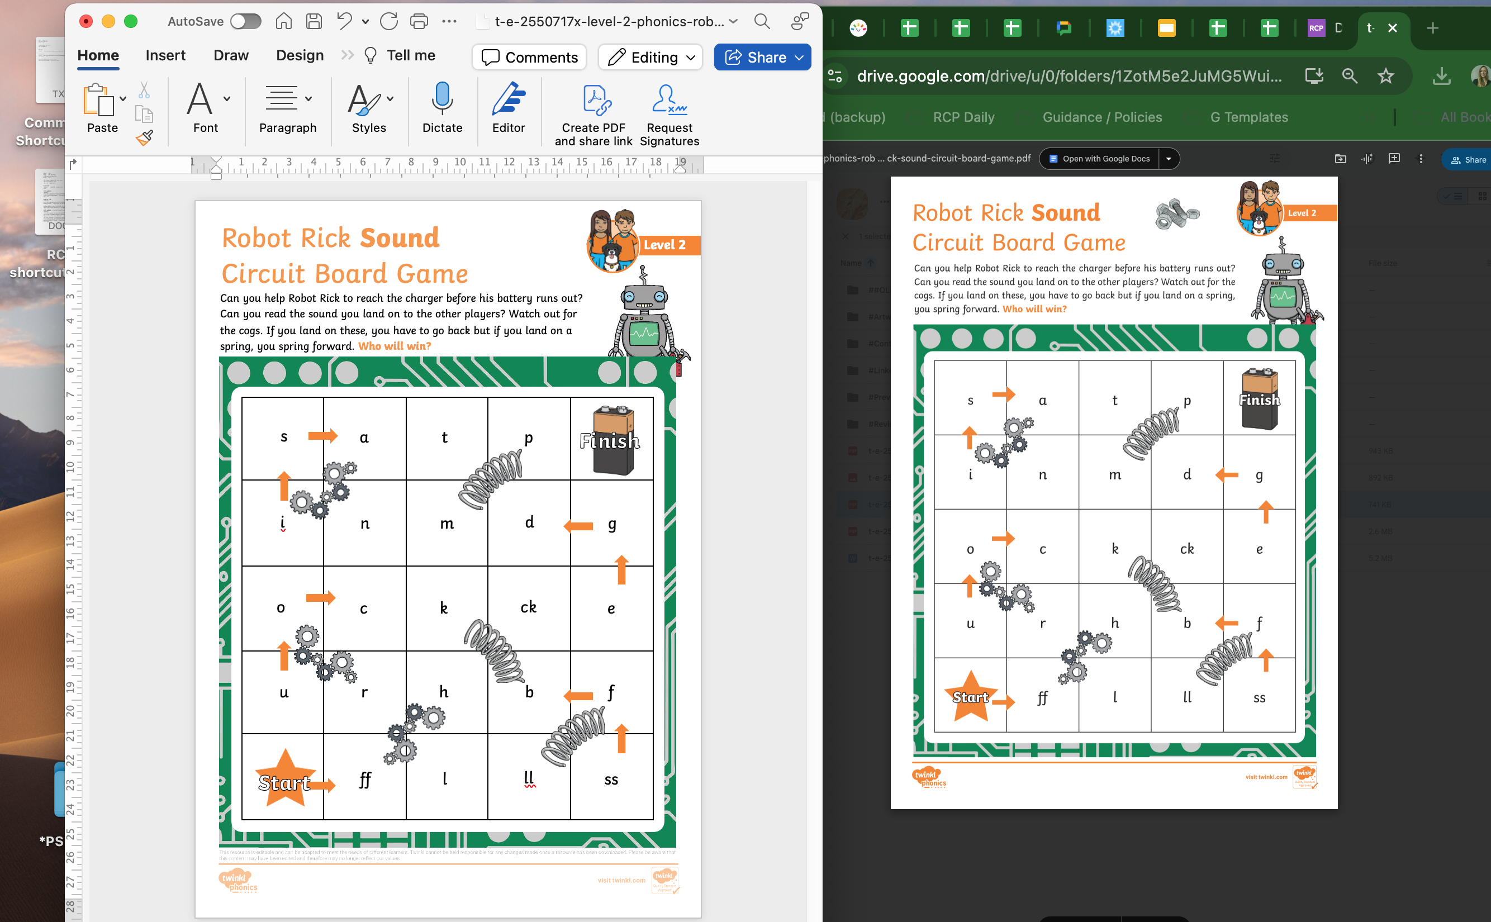1491x922 pixels.
Task: Expand the Open with dropdown arrow
Action: tap(1169, 159)
